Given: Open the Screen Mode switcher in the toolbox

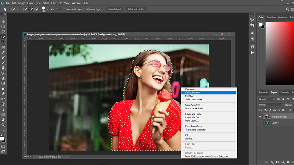Looking at the screenshot, I should (3, 152).
